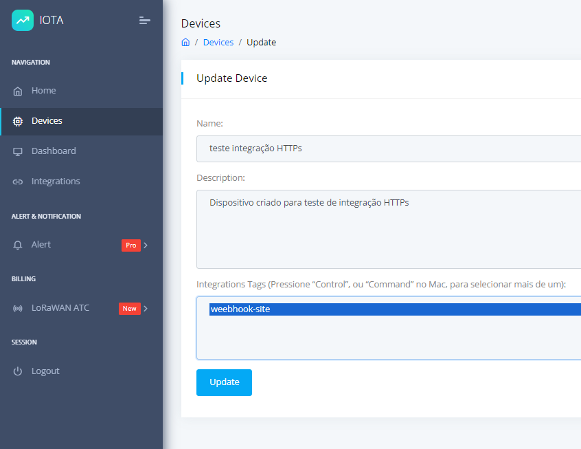
Task: Collapse the sidebar with the hamburger icon
Action: pos(144,21)
